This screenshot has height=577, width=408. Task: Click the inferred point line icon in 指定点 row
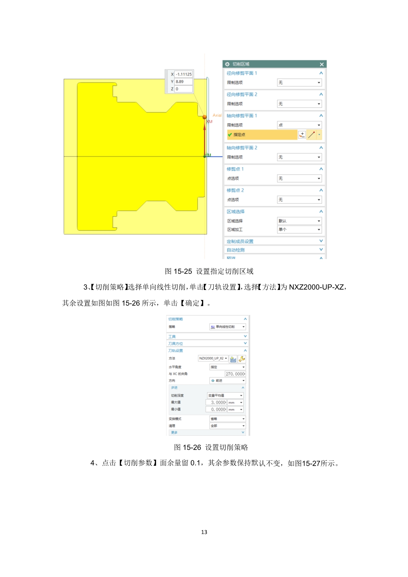[312, 135]
